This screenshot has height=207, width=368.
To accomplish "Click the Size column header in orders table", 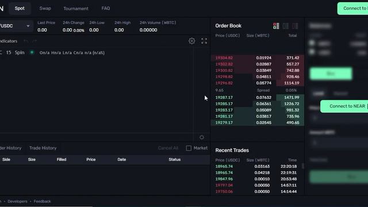I will (32, 160).
